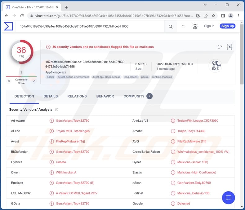Viewport: 245px width, 210px height.
Task: Click the reanalyze file refresh icon
Action: 220,47
